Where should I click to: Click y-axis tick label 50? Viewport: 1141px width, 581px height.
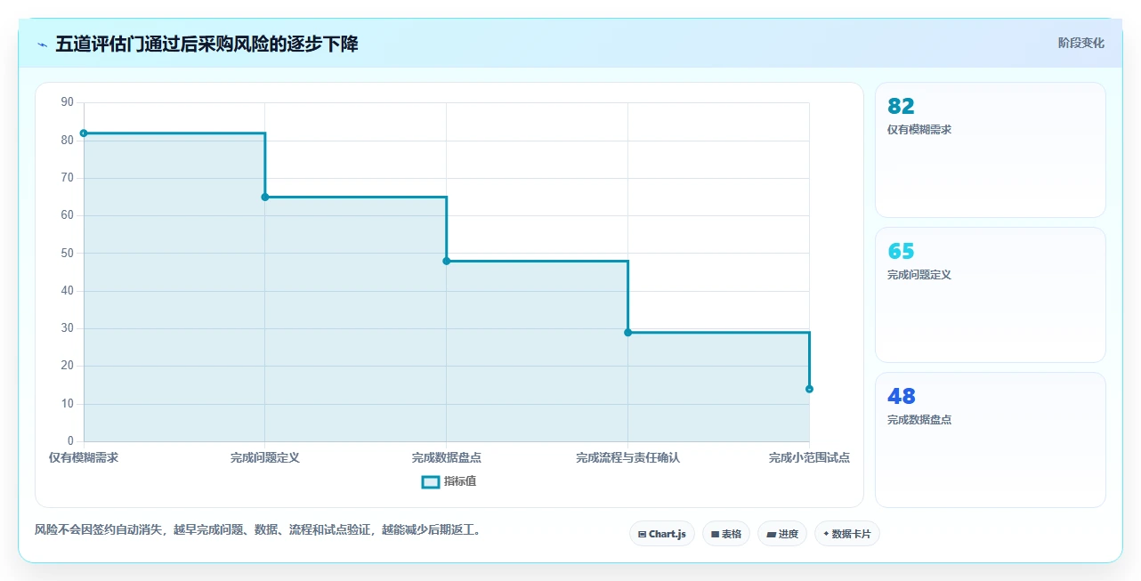pos(68,254)
